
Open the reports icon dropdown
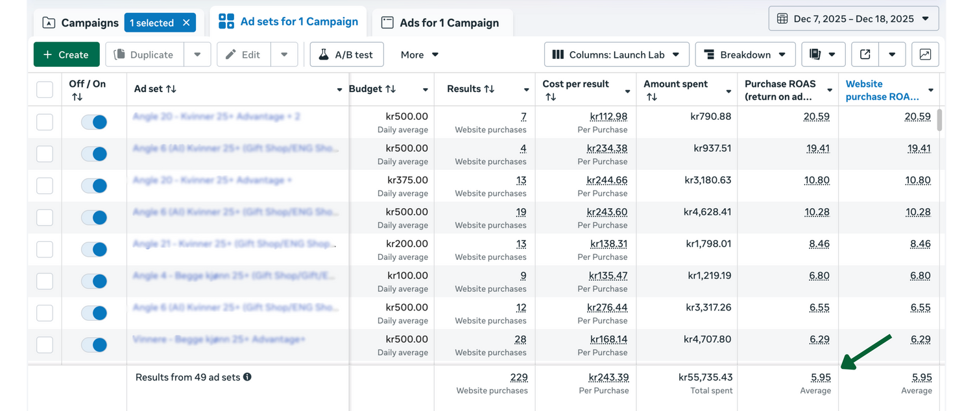(x=823, y=54)
